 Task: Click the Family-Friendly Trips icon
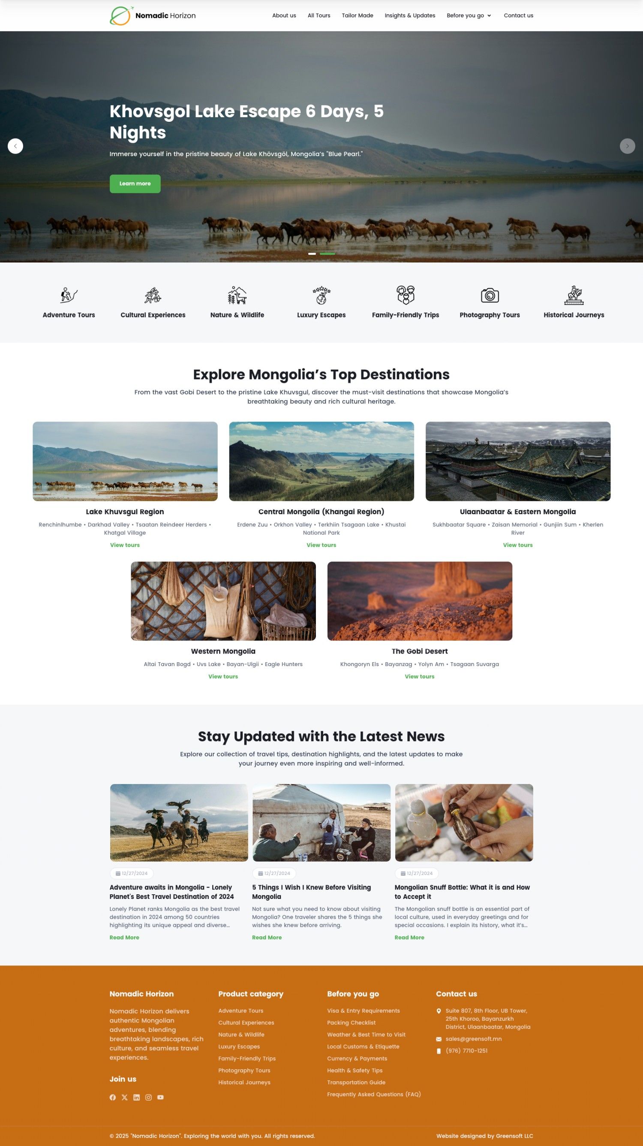coord(406,296)
